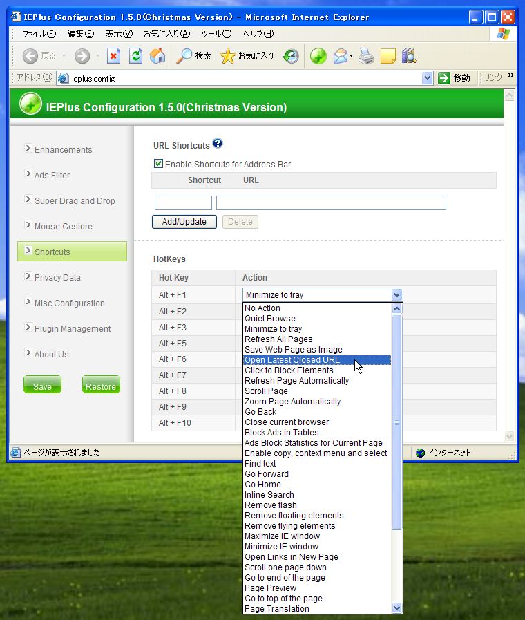Click the Back arrow toolbar icon
This screenshot has height=620, width=525.
[30, 56]
